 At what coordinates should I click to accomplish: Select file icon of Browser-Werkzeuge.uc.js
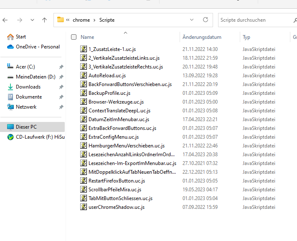pos(84,101)
